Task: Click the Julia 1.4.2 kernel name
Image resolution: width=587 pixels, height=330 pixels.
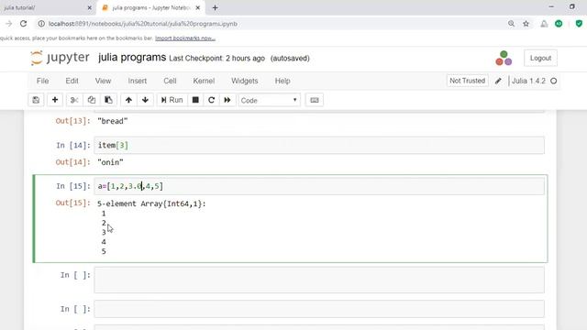Action: (528, 81)
